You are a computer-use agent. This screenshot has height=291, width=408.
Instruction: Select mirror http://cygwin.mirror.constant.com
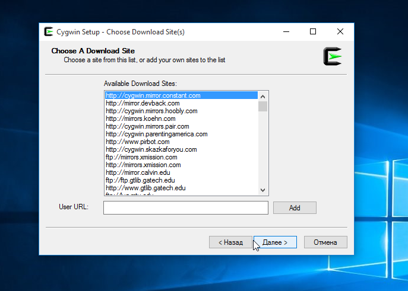pos(181,95)
